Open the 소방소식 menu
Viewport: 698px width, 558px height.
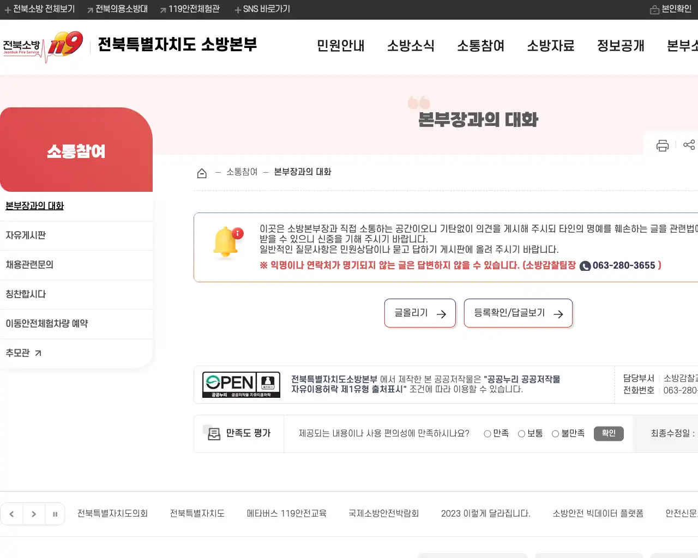(x=411, y=46)
